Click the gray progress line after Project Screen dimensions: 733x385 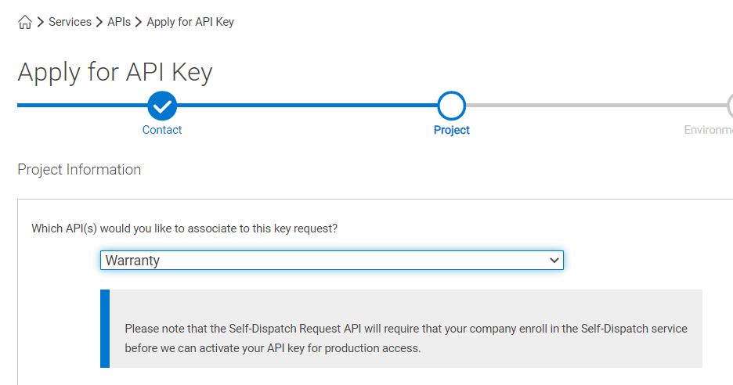pos(596,106)
